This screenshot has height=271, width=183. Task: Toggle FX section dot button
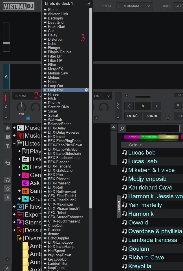6,117
